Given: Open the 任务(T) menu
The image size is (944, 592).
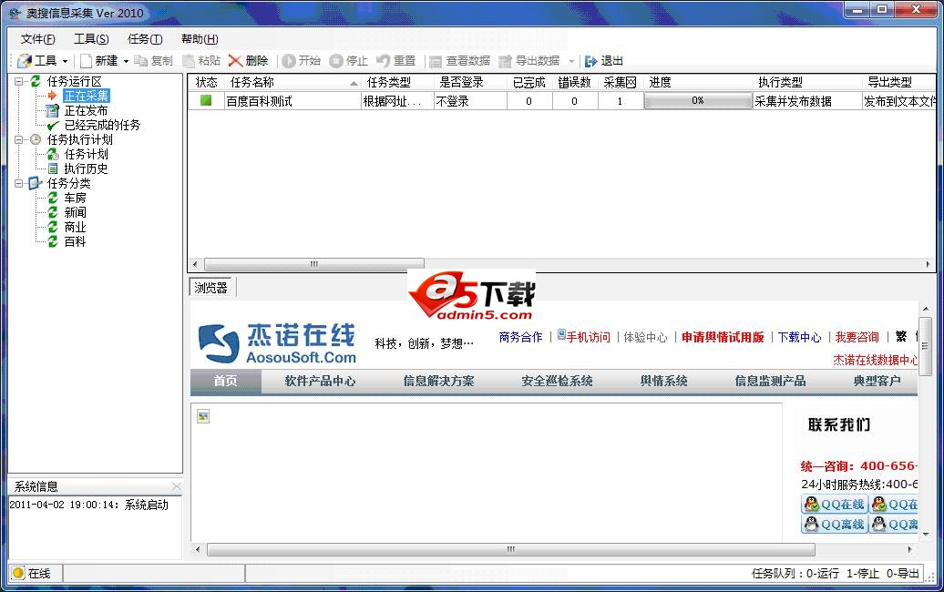Looking at the screenshot, I should 145,39.
